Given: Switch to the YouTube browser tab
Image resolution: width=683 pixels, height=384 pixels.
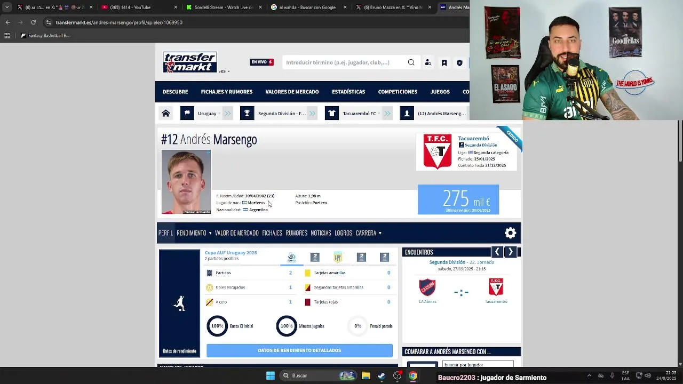Looking at the screenshot, I should point(138,7).
